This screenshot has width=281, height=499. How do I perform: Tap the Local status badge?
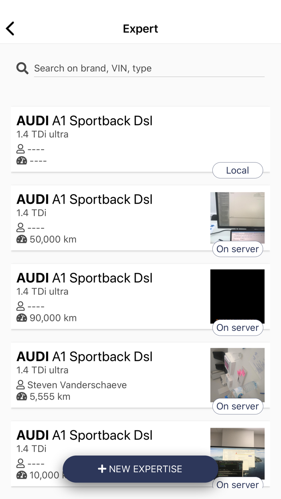point(237,170)
